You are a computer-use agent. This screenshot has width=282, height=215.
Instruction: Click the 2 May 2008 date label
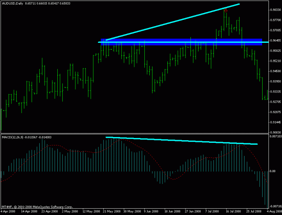[x=70, y=211]
